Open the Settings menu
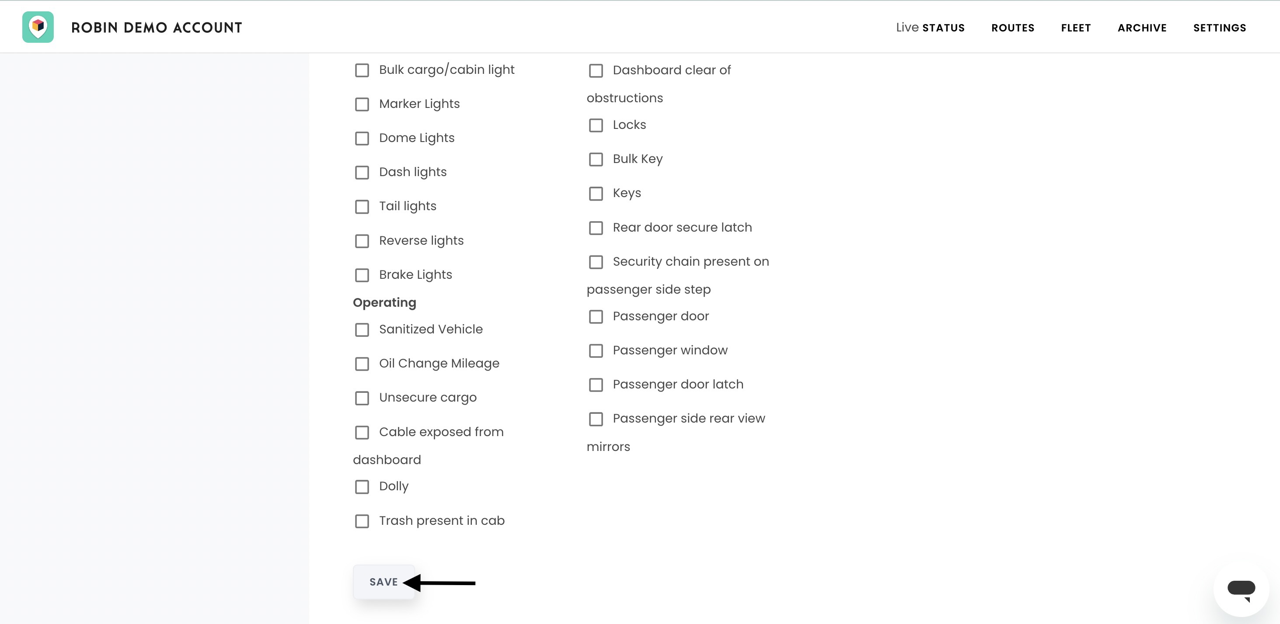The height and width of the screenshot is (624, 1280). [x=1219, y=28]
